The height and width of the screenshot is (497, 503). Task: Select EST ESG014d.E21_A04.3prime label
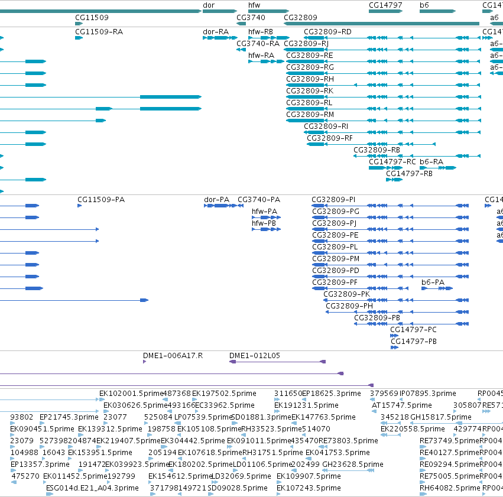(92, 488)
